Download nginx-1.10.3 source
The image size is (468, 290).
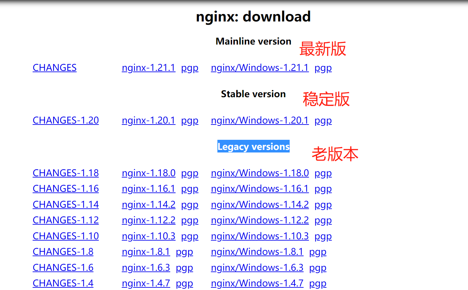pos(149,236)
